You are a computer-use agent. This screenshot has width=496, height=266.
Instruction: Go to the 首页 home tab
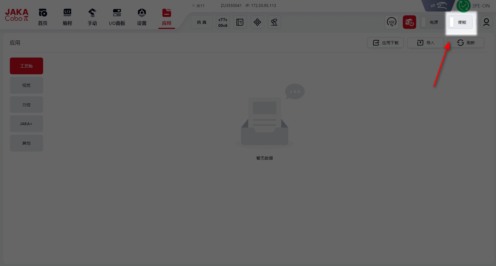click(x=43, y=17)
